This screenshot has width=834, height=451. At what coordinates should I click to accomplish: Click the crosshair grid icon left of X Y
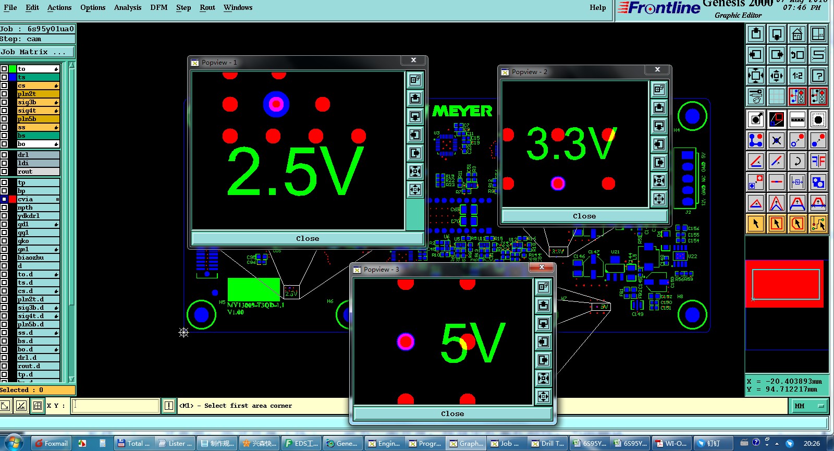[x=38, y=405]
